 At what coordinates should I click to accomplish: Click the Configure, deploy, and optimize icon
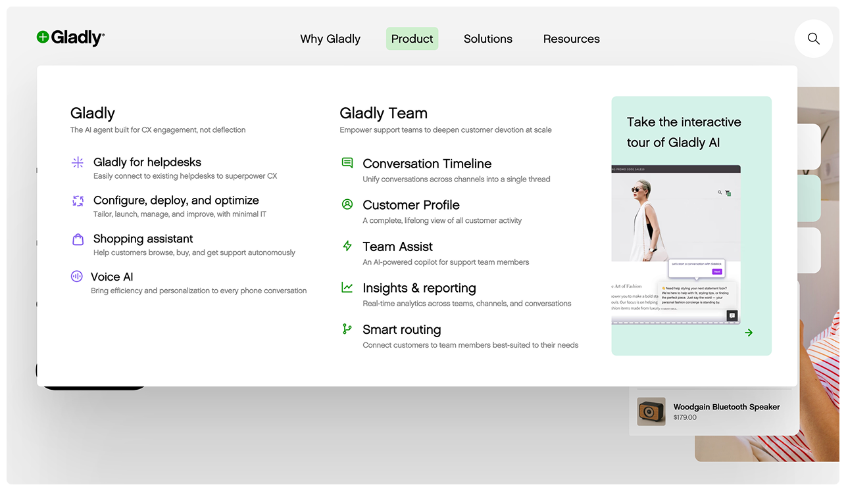pyautogui.click(x=78, y=200)
